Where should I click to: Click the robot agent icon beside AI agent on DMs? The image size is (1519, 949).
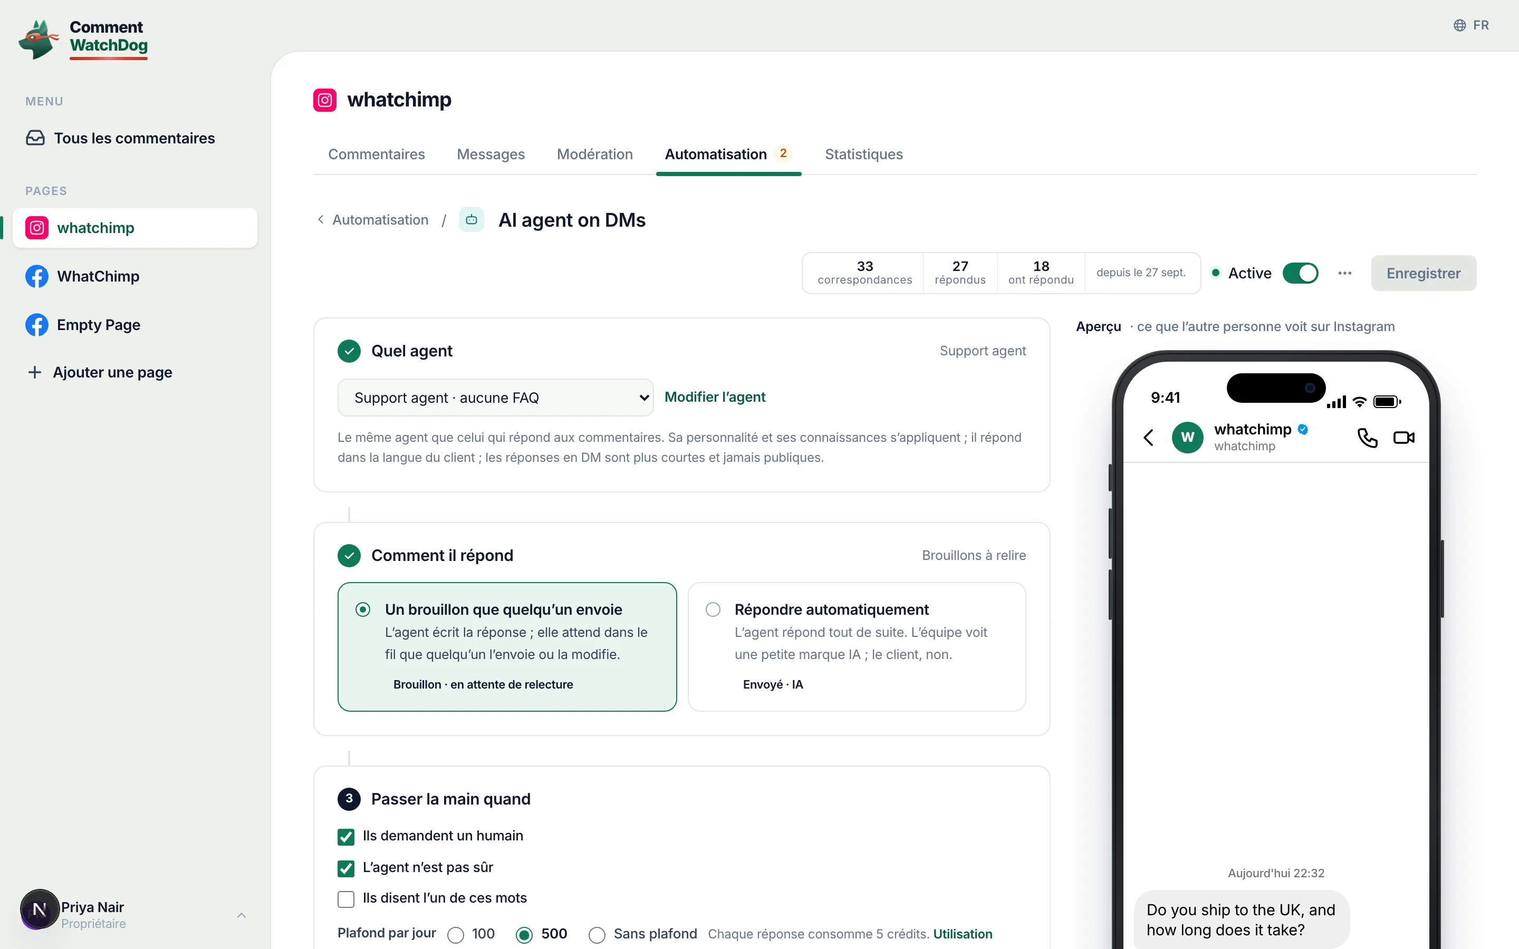pos(472,220)
